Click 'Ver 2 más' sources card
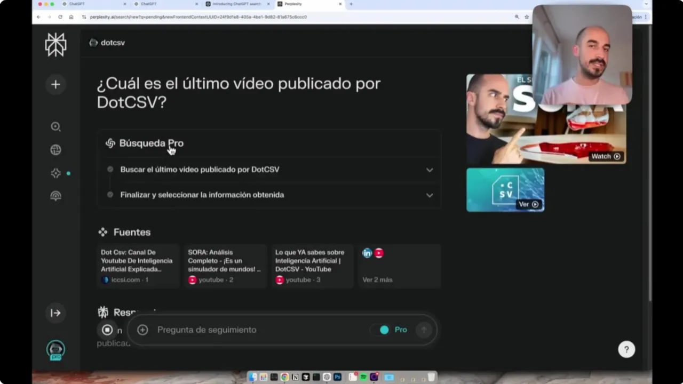The height and width of the screenshot is (384, 683). (399, 266)
